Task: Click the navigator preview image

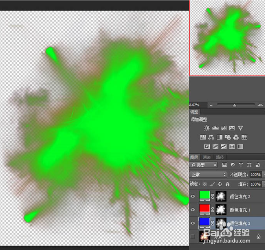Action: point(227,38)
